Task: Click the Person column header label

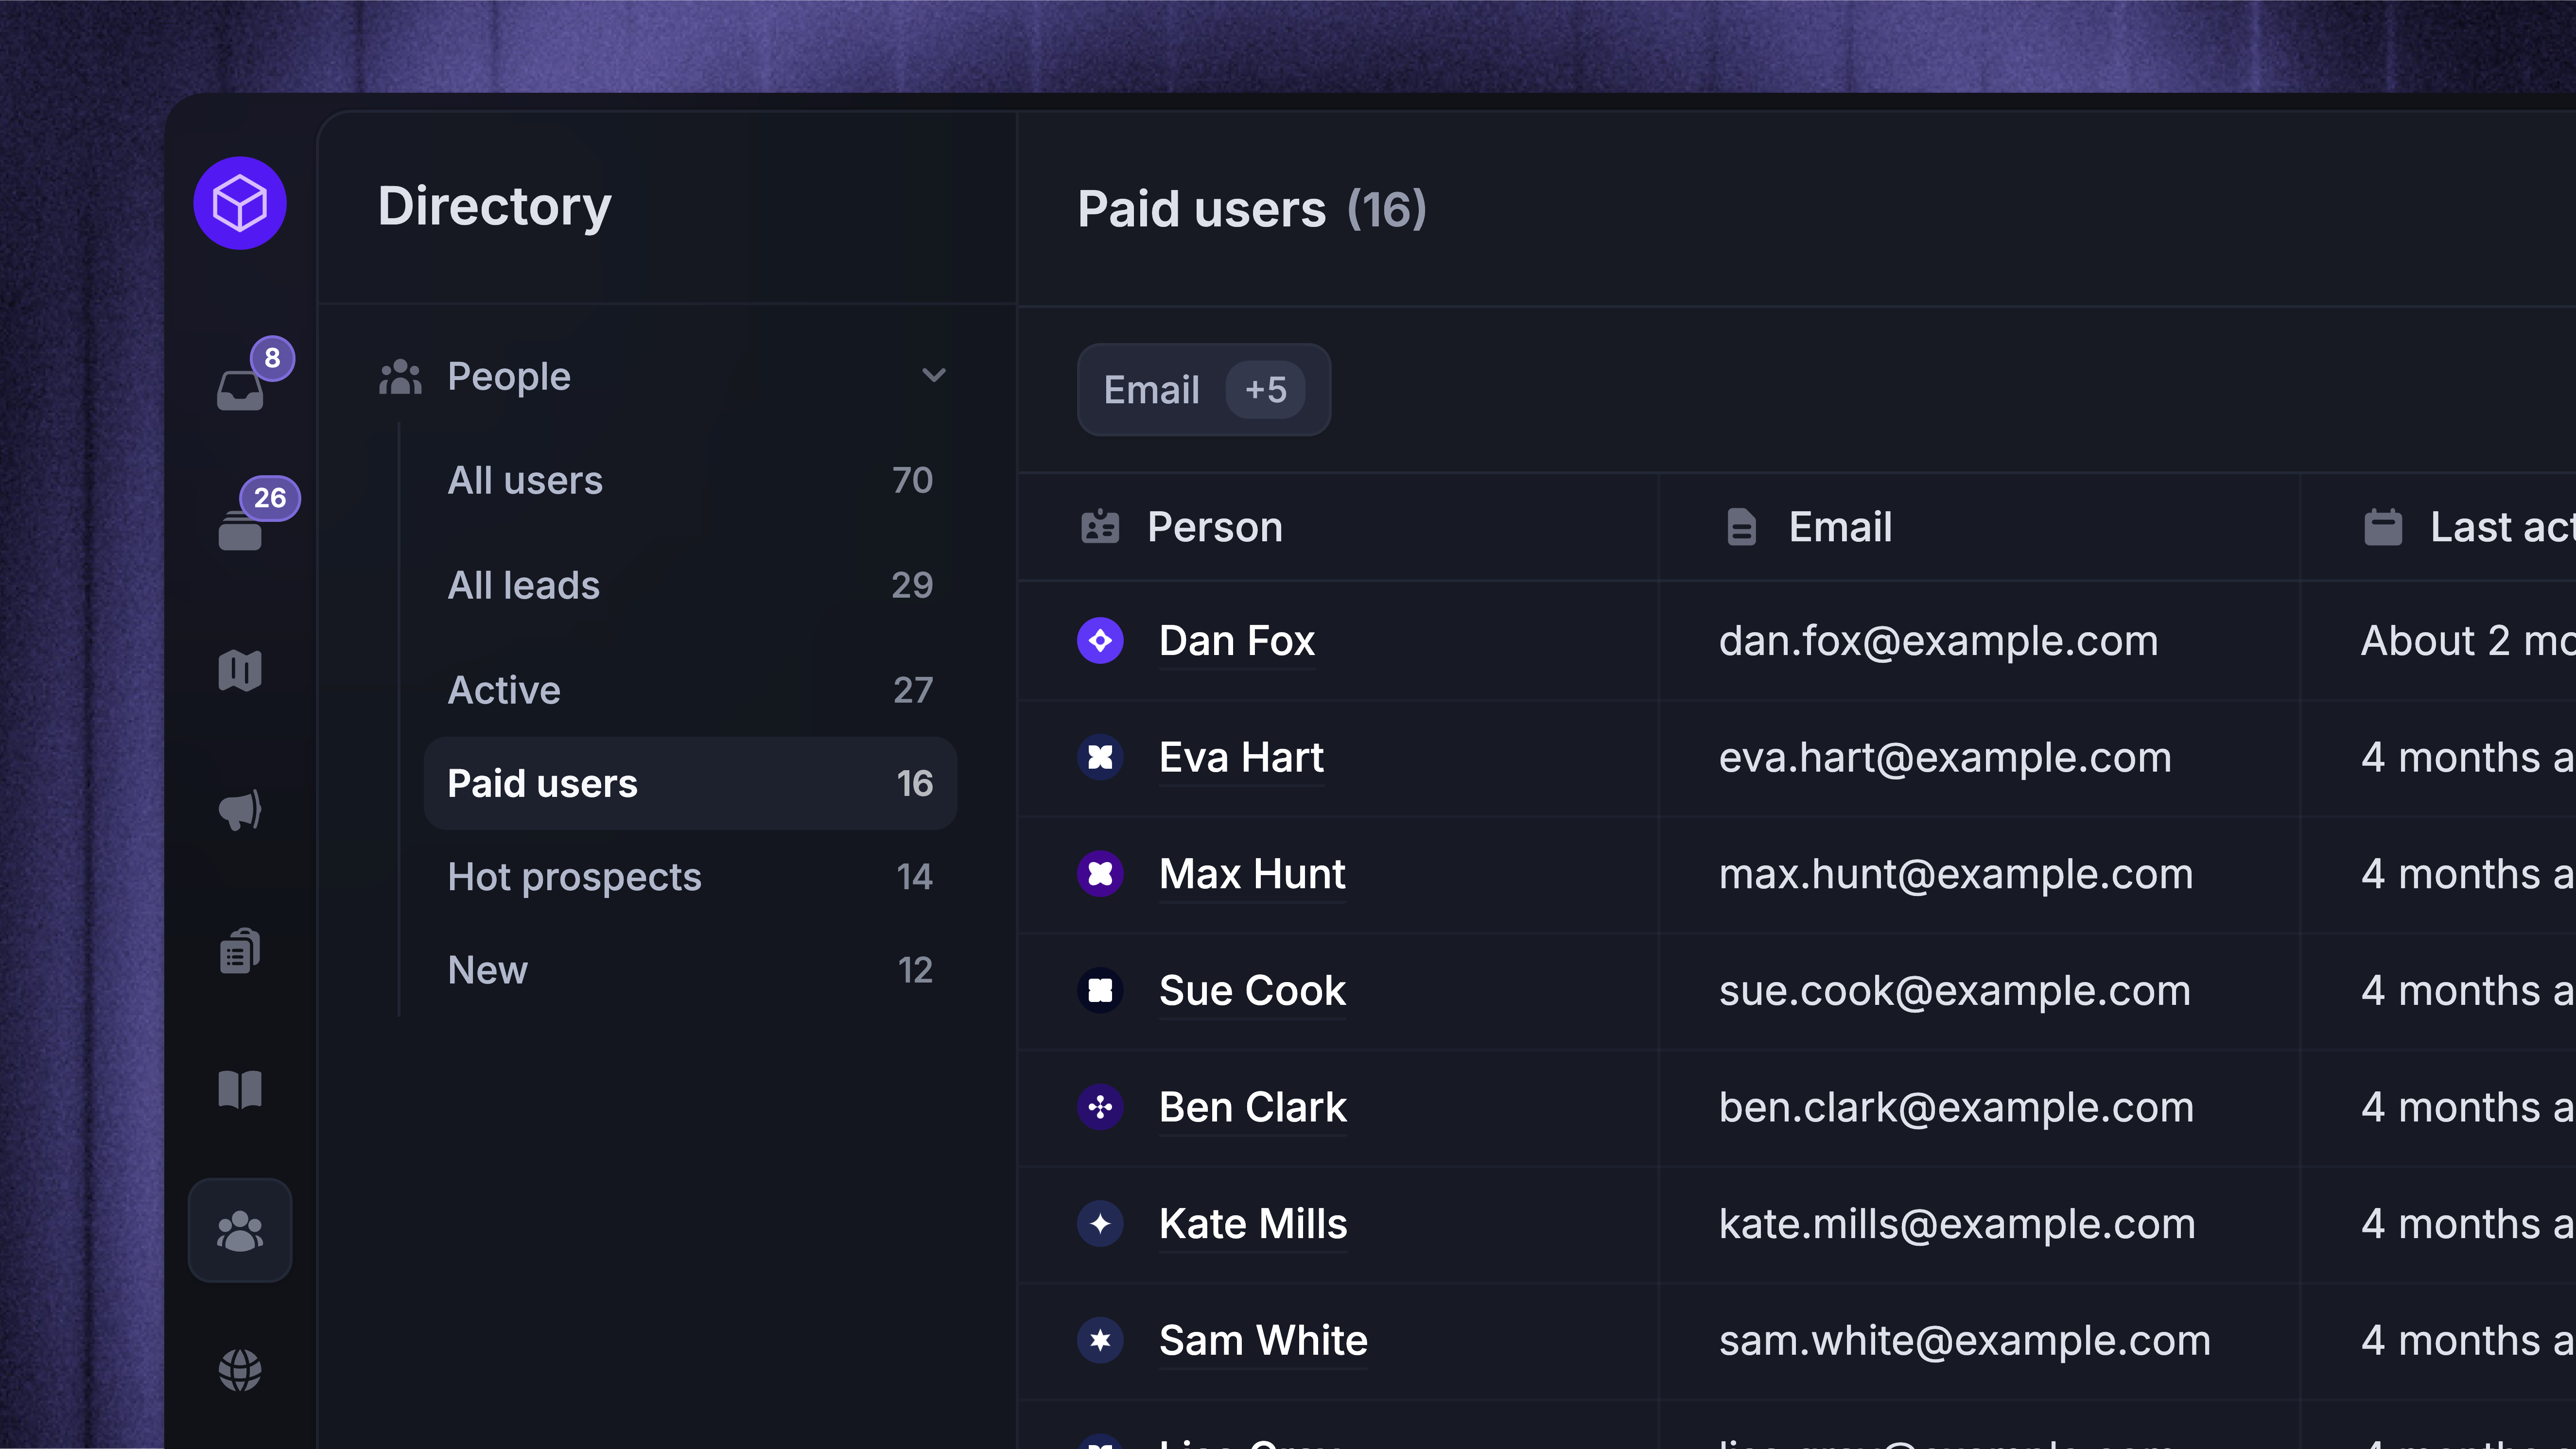Action: pyautogui.click(x=1215, y=527)
